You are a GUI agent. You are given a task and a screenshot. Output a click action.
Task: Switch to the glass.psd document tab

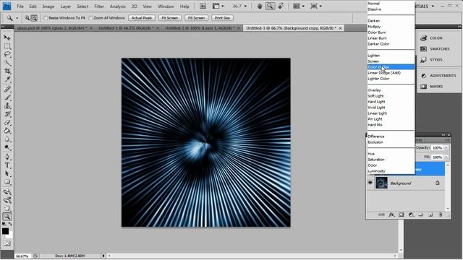pos(55,28)
